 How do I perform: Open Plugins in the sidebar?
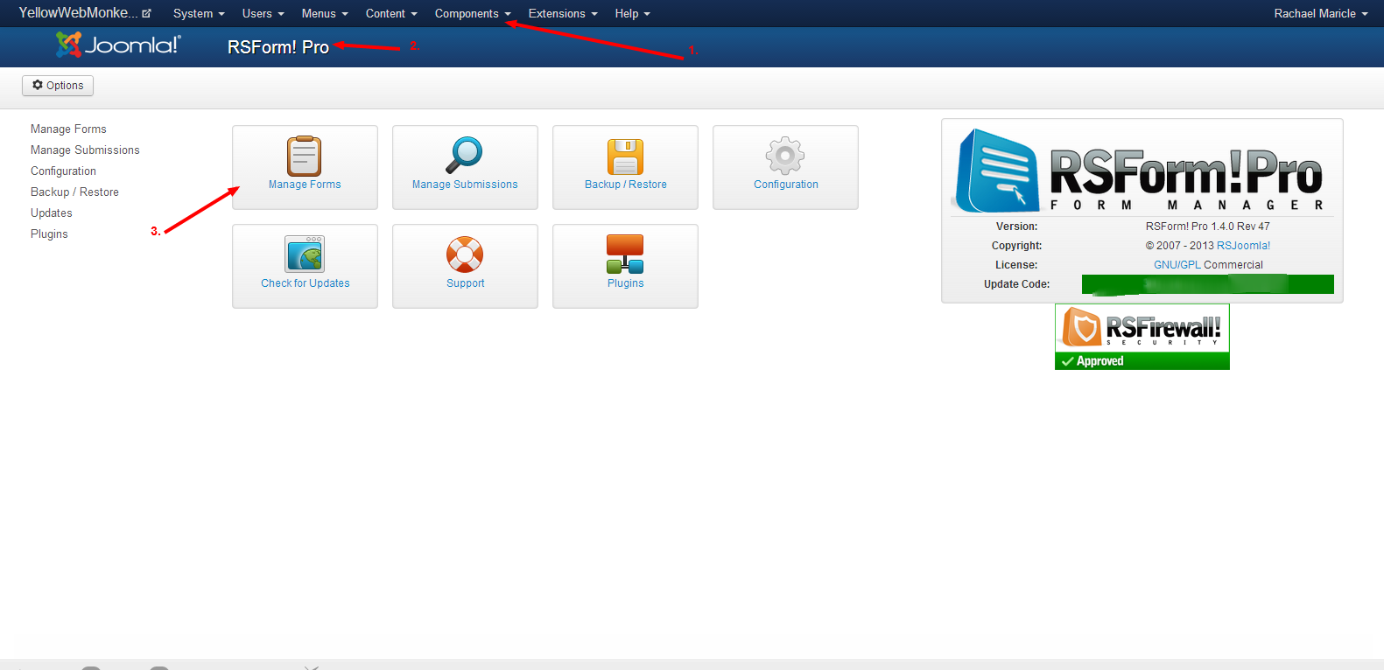tap(49, 234)
